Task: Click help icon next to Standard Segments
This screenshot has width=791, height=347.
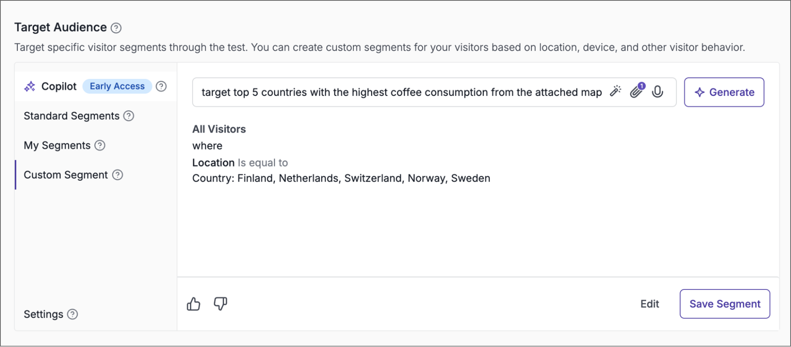Action: [129, 116]
